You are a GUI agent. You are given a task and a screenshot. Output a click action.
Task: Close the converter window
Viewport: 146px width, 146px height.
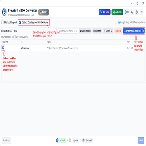(143, 4)
